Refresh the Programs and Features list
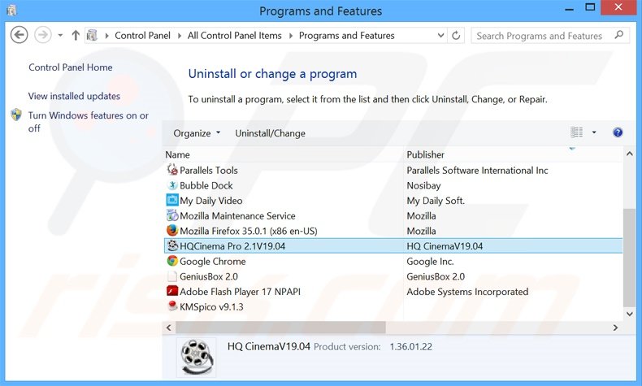Image resolution: width=642 pixels, height=386 pixels. pyautogui.click(x=456, y=36)
